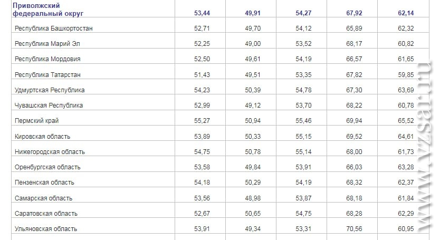Click the value 59,85 in Татарстан row
This screenshot has height=240, width=440.
click(406, 75)
